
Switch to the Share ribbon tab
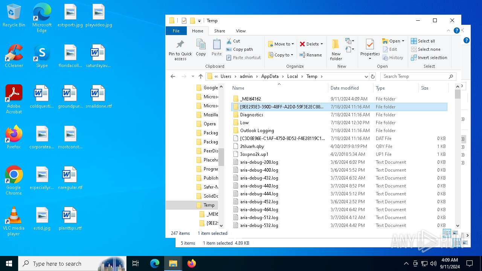(x=220, y=31)
